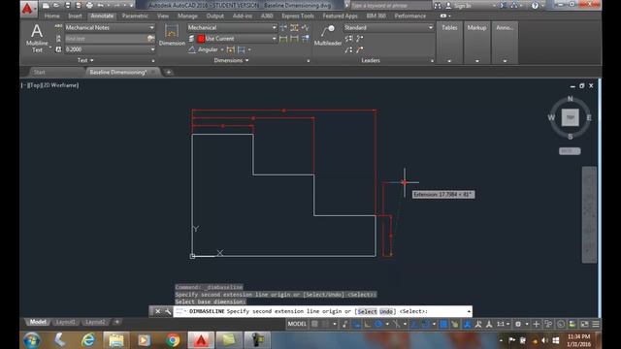Image resolution: width=621 pixels, height=349 pixels.
Task: Open the annotation scale 1:1 dropdown
Action: click(x=503, y=324)
